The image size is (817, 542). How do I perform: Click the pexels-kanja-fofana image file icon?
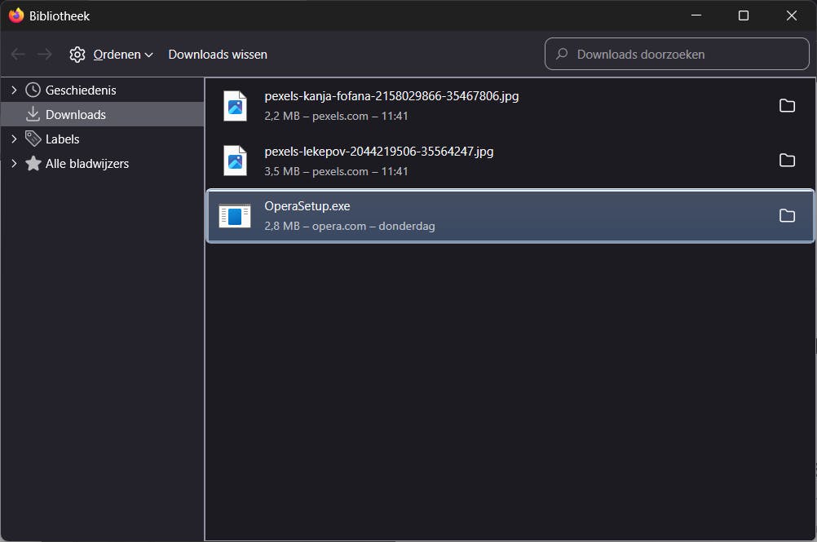tap(235, 106)
